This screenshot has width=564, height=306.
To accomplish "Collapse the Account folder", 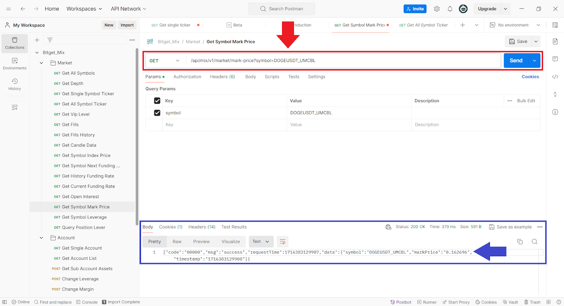I will coord(42,238).
